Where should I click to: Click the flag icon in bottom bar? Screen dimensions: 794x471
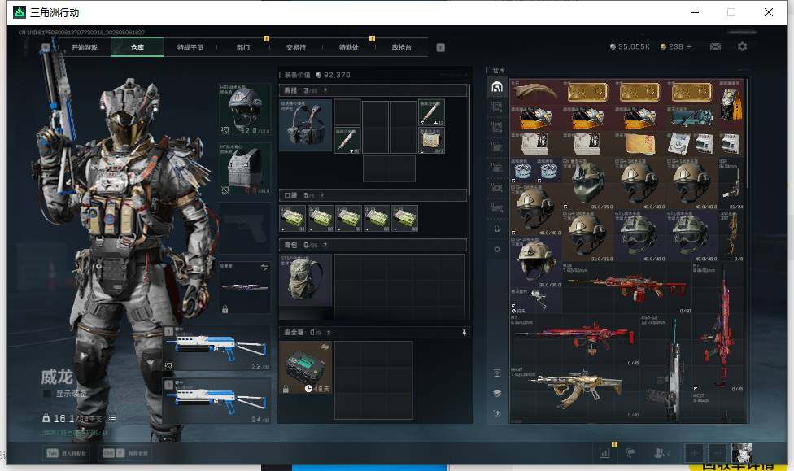coord(630,453)
